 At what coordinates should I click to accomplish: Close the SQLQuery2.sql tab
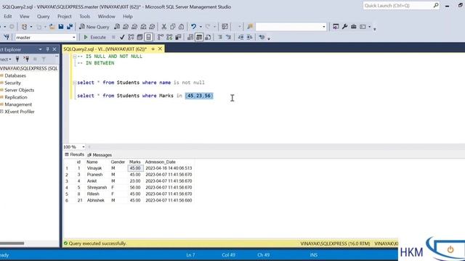coord(160,49)
